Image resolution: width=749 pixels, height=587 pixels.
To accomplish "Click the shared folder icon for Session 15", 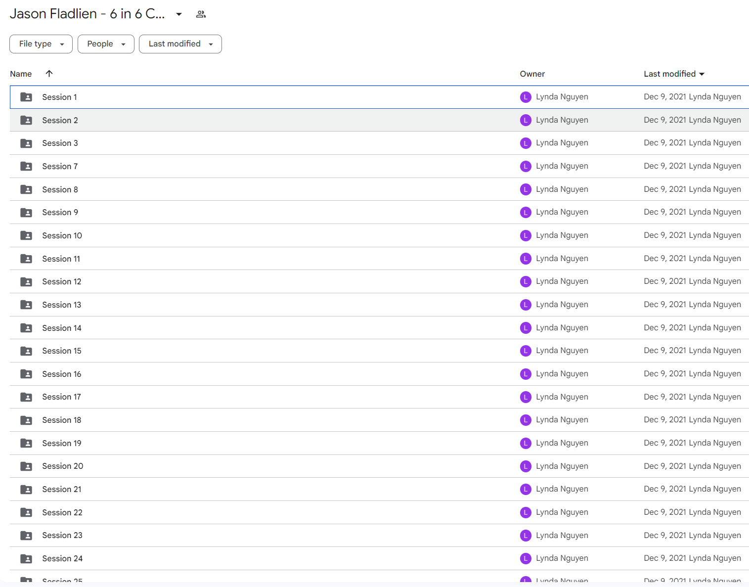I will [x=26, y=351].
